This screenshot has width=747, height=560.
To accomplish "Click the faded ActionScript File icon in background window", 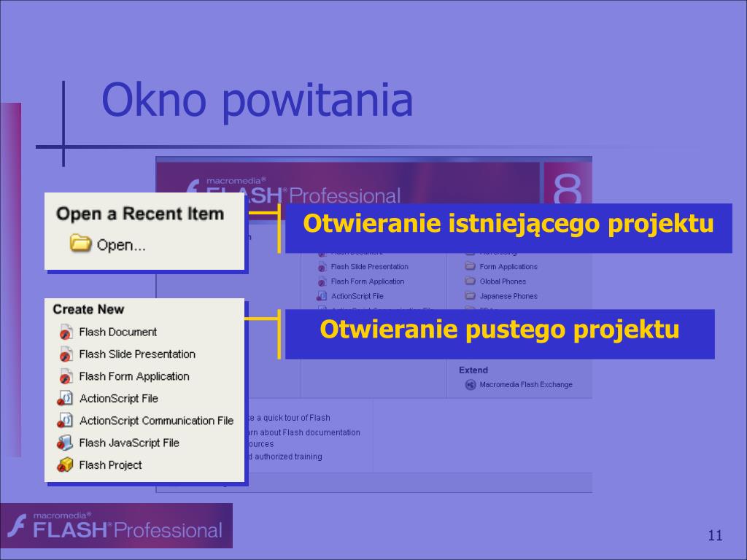I will pyautogui.click(x=322, y=296).
